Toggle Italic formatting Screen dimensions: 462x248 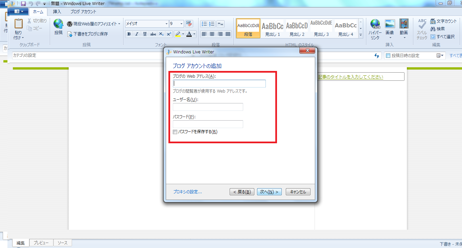137,34
